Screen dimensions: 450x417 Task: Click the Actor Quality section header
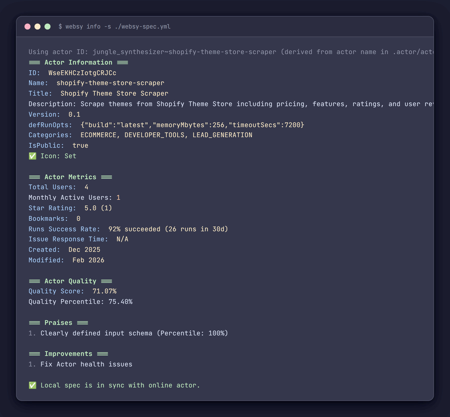click(70, 281)
